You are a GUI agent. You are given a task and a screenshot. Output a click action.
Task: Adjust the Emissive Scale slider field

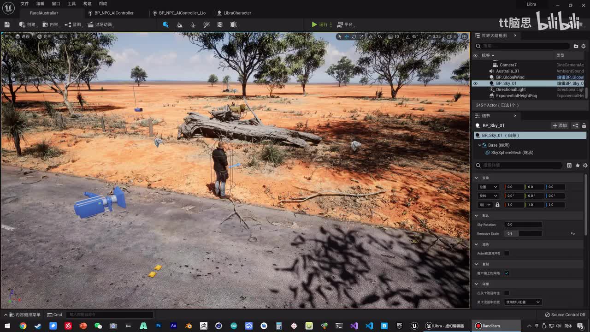[524, 233]
